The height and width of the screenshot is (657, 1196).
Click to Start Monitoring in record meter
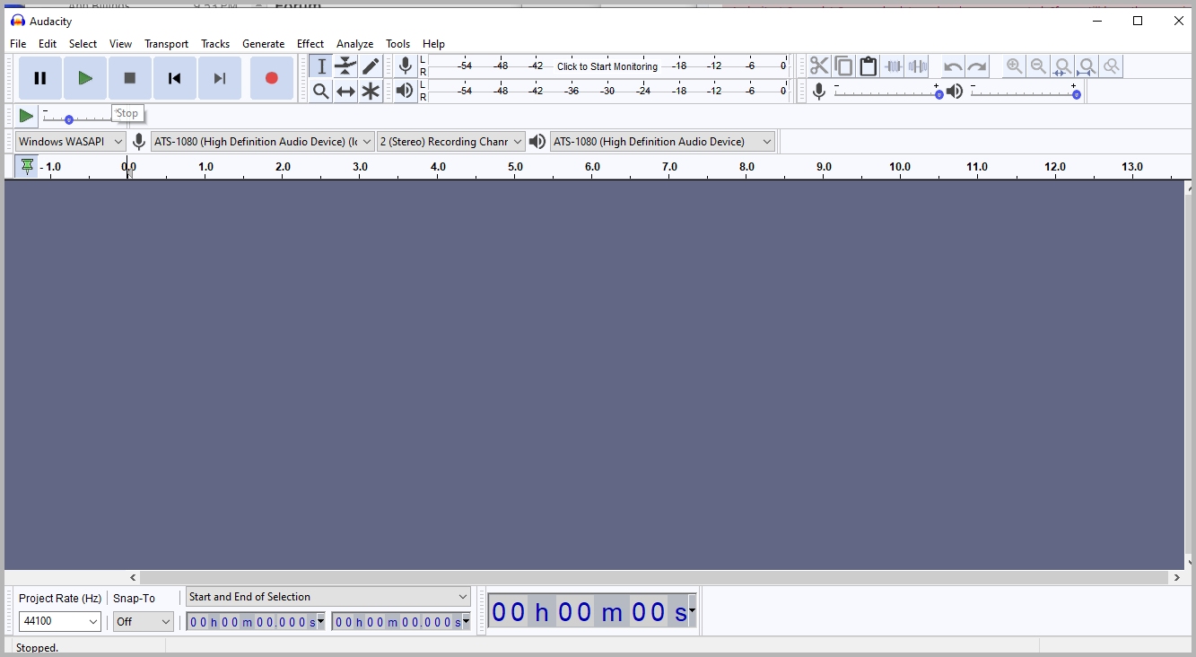(x=607, y=66)
